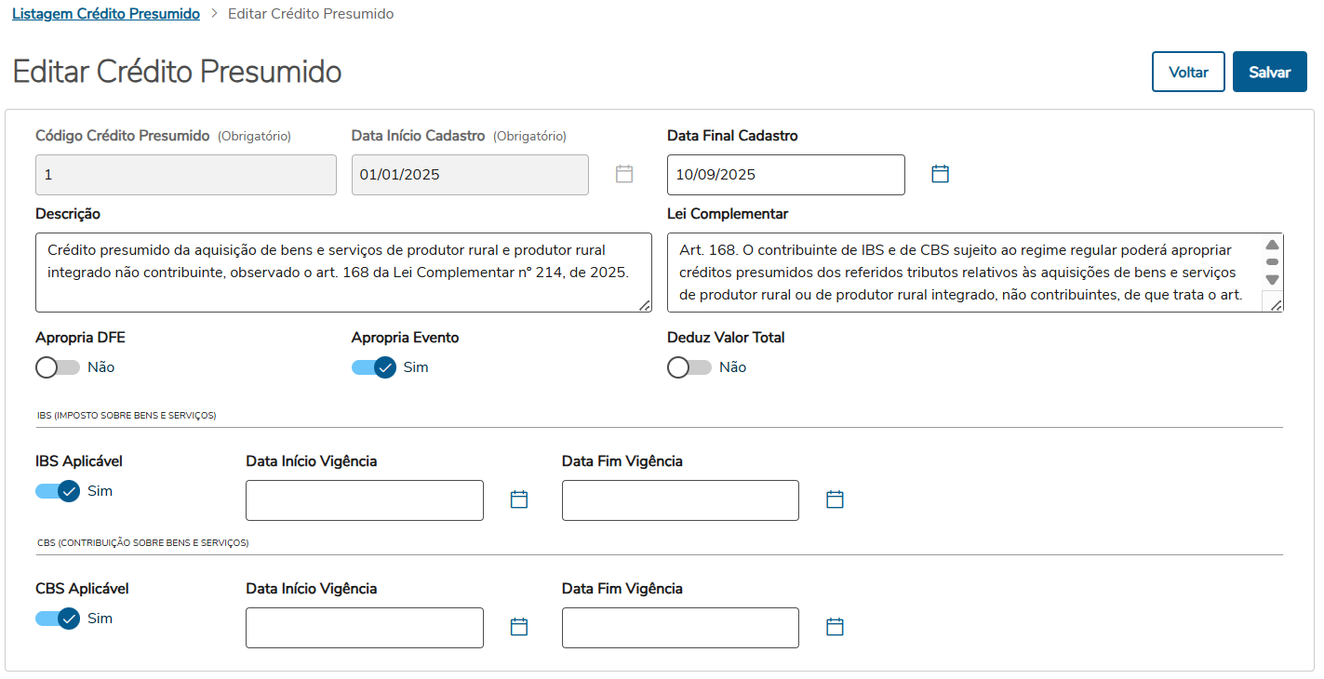Image resolution: width=1324 pixels, height=679 pixels.
Task: Focus the Descrição text area
Action: tap(342, 272)
